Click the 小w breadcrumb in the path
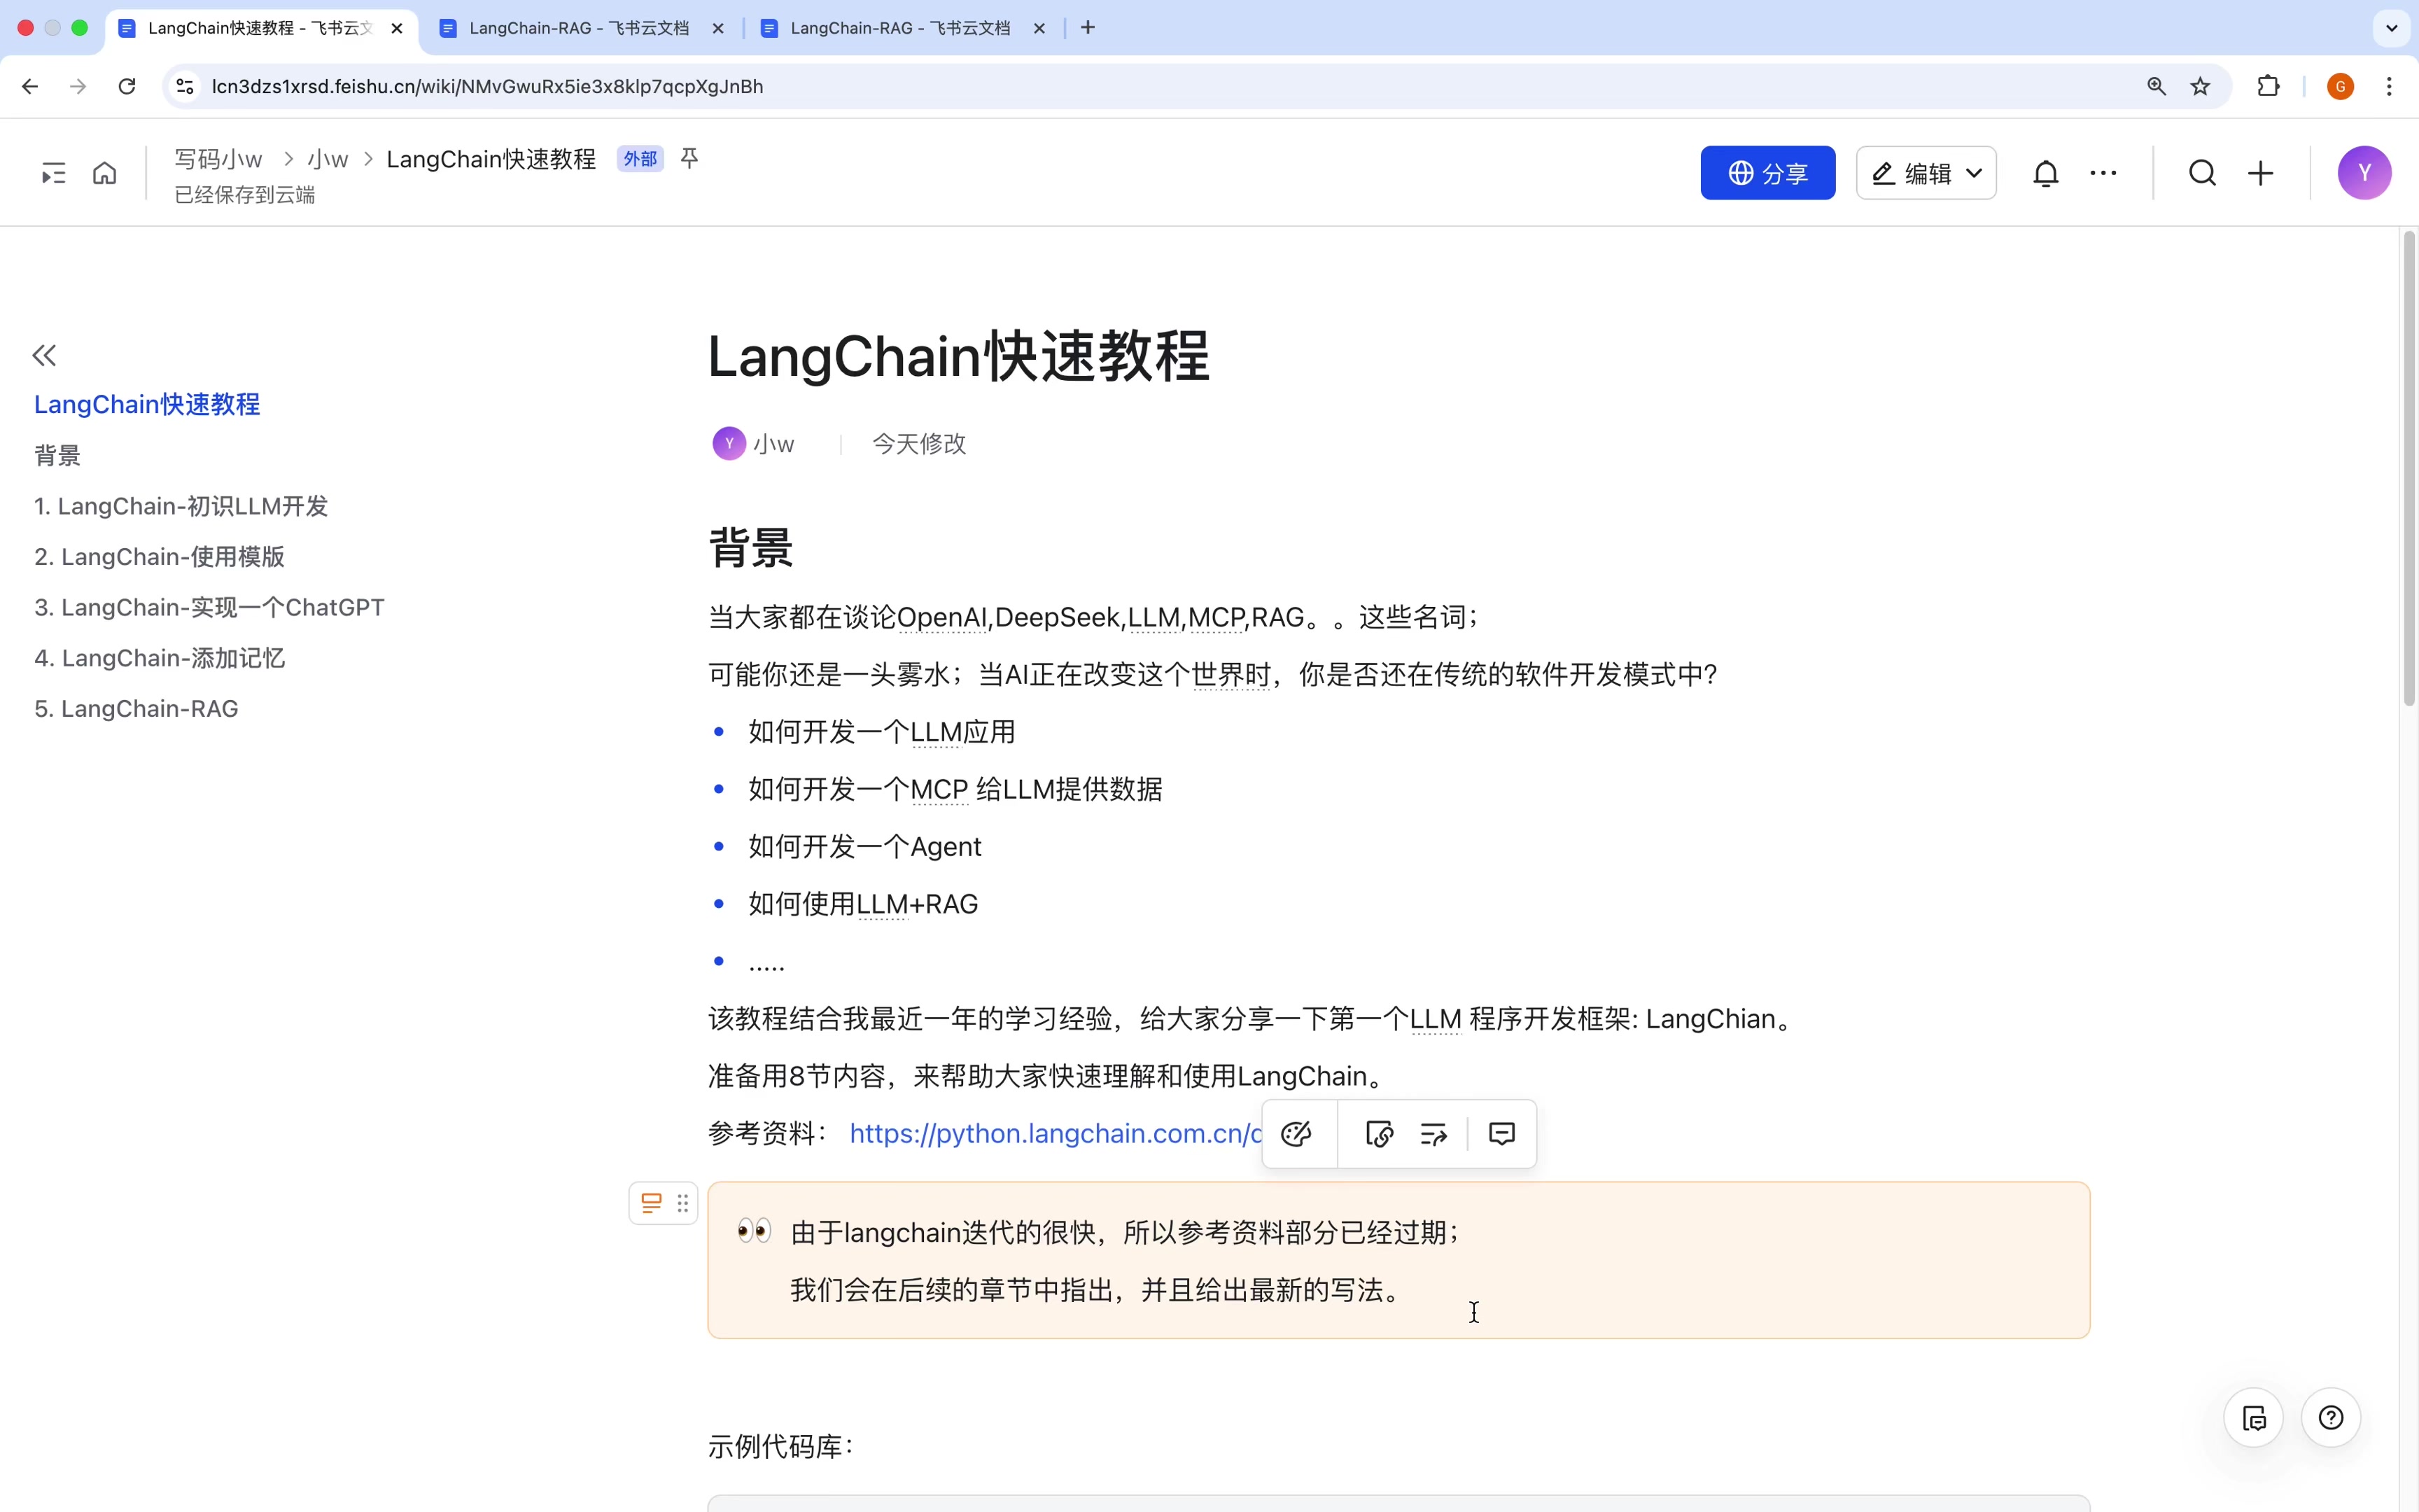2419x1512 pixels. (x=328, y=158)
